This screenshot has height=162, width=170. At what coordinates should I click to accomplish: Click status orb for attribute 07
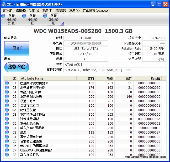click(x=7, y=101)
